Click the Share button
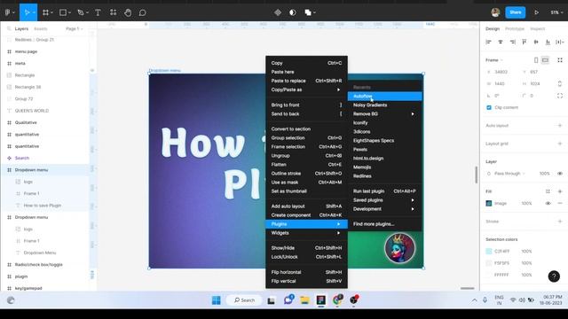 pos(515,12)
